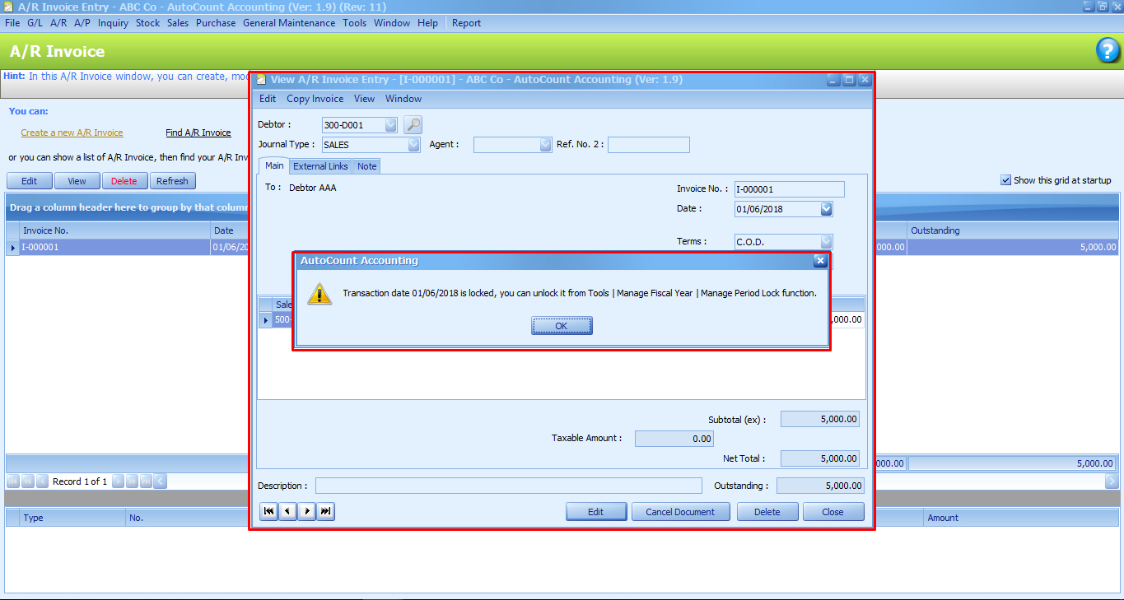Open the Copy Invoice menu
This screenshot has height=600, width=1124.
click(315, 99)
